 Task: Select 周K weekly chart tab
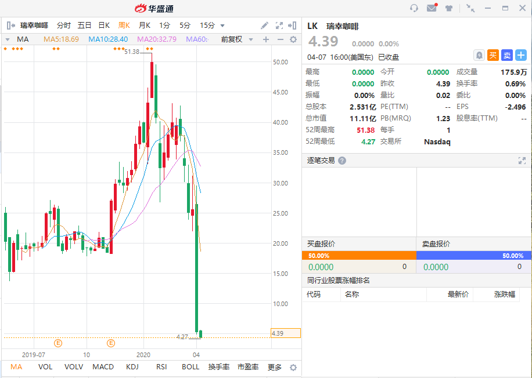[124, 26]
